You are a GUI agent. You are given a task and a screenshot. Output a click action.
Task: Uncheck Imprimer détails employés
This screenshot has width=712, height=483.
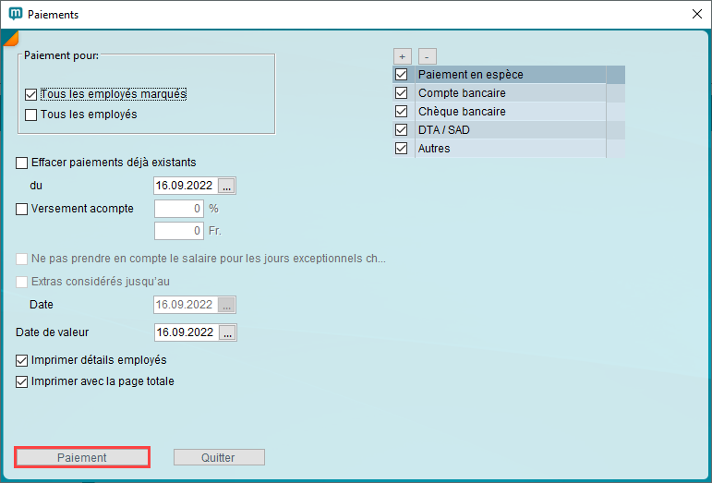pos(22,360)
